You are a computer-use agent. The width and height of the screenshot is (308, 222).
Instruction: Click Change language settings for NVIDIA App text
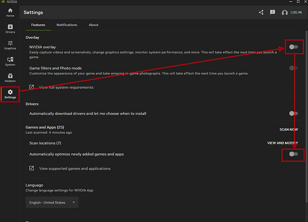pyautogui.click(x=60, y=190)
